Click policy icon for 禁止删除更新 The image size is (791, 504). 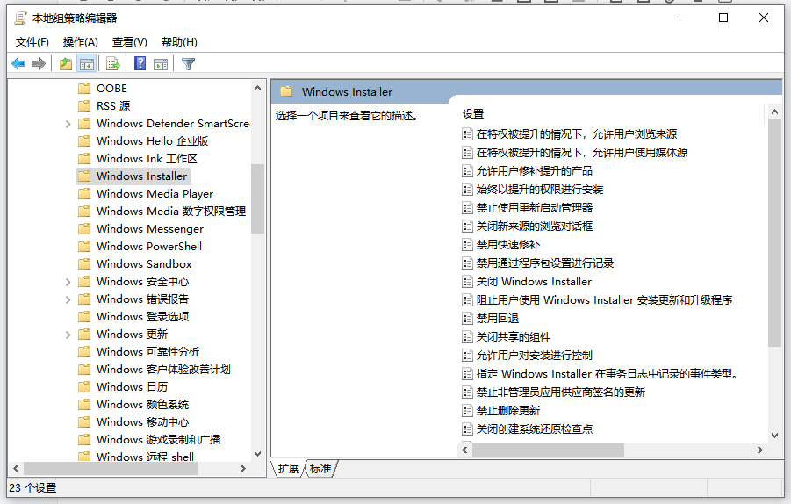[x=467, y=411]
